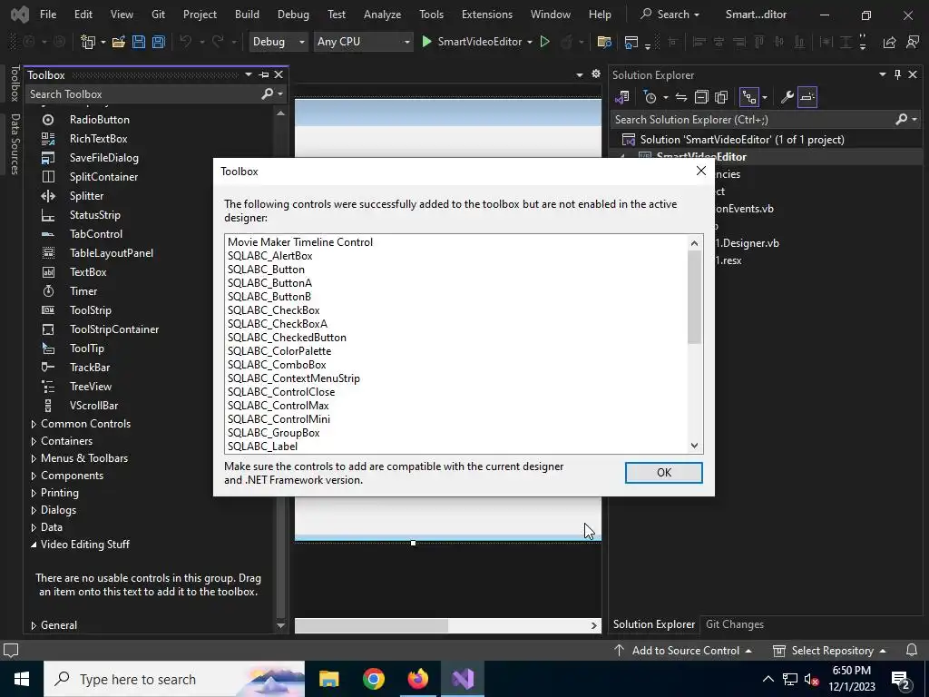
Task: Select Movie Maker Timeline Control in list
Action: coord(299,241)
